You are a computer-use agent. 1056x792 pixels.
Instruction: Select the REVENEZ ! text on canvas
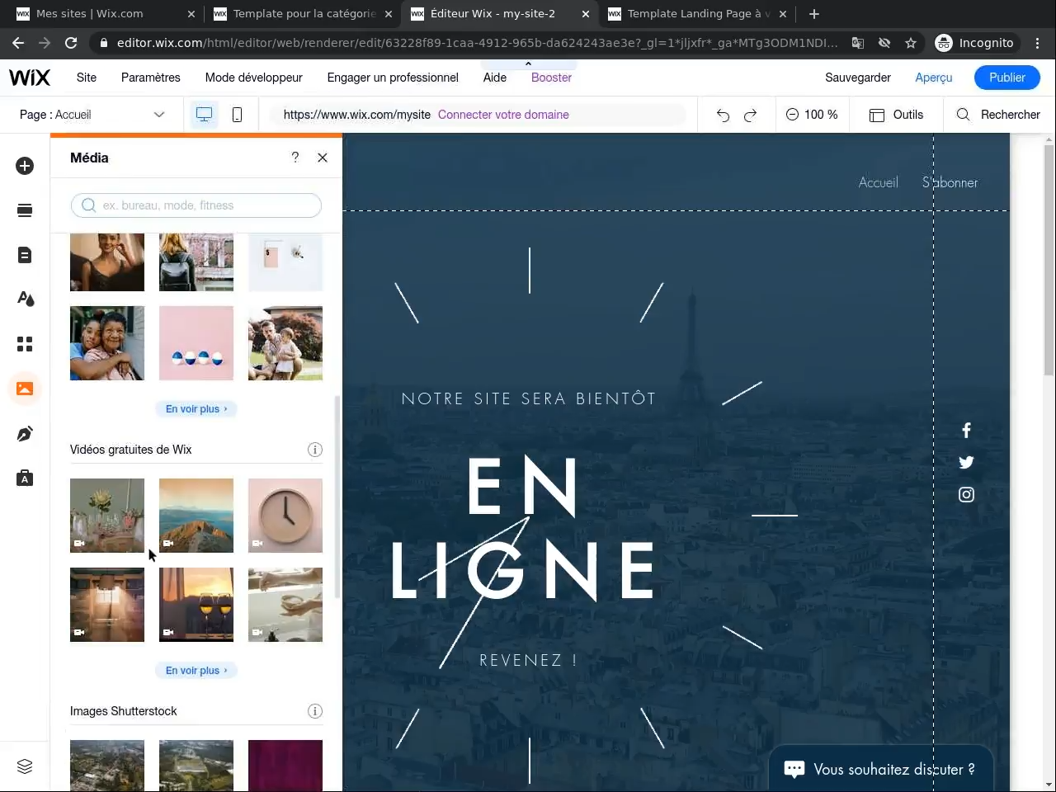tap(528, 660)
